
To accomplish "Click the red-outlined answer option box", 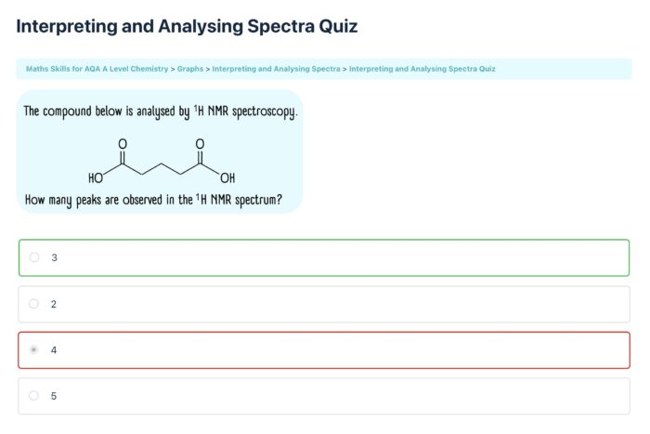I will click(324, 349).
